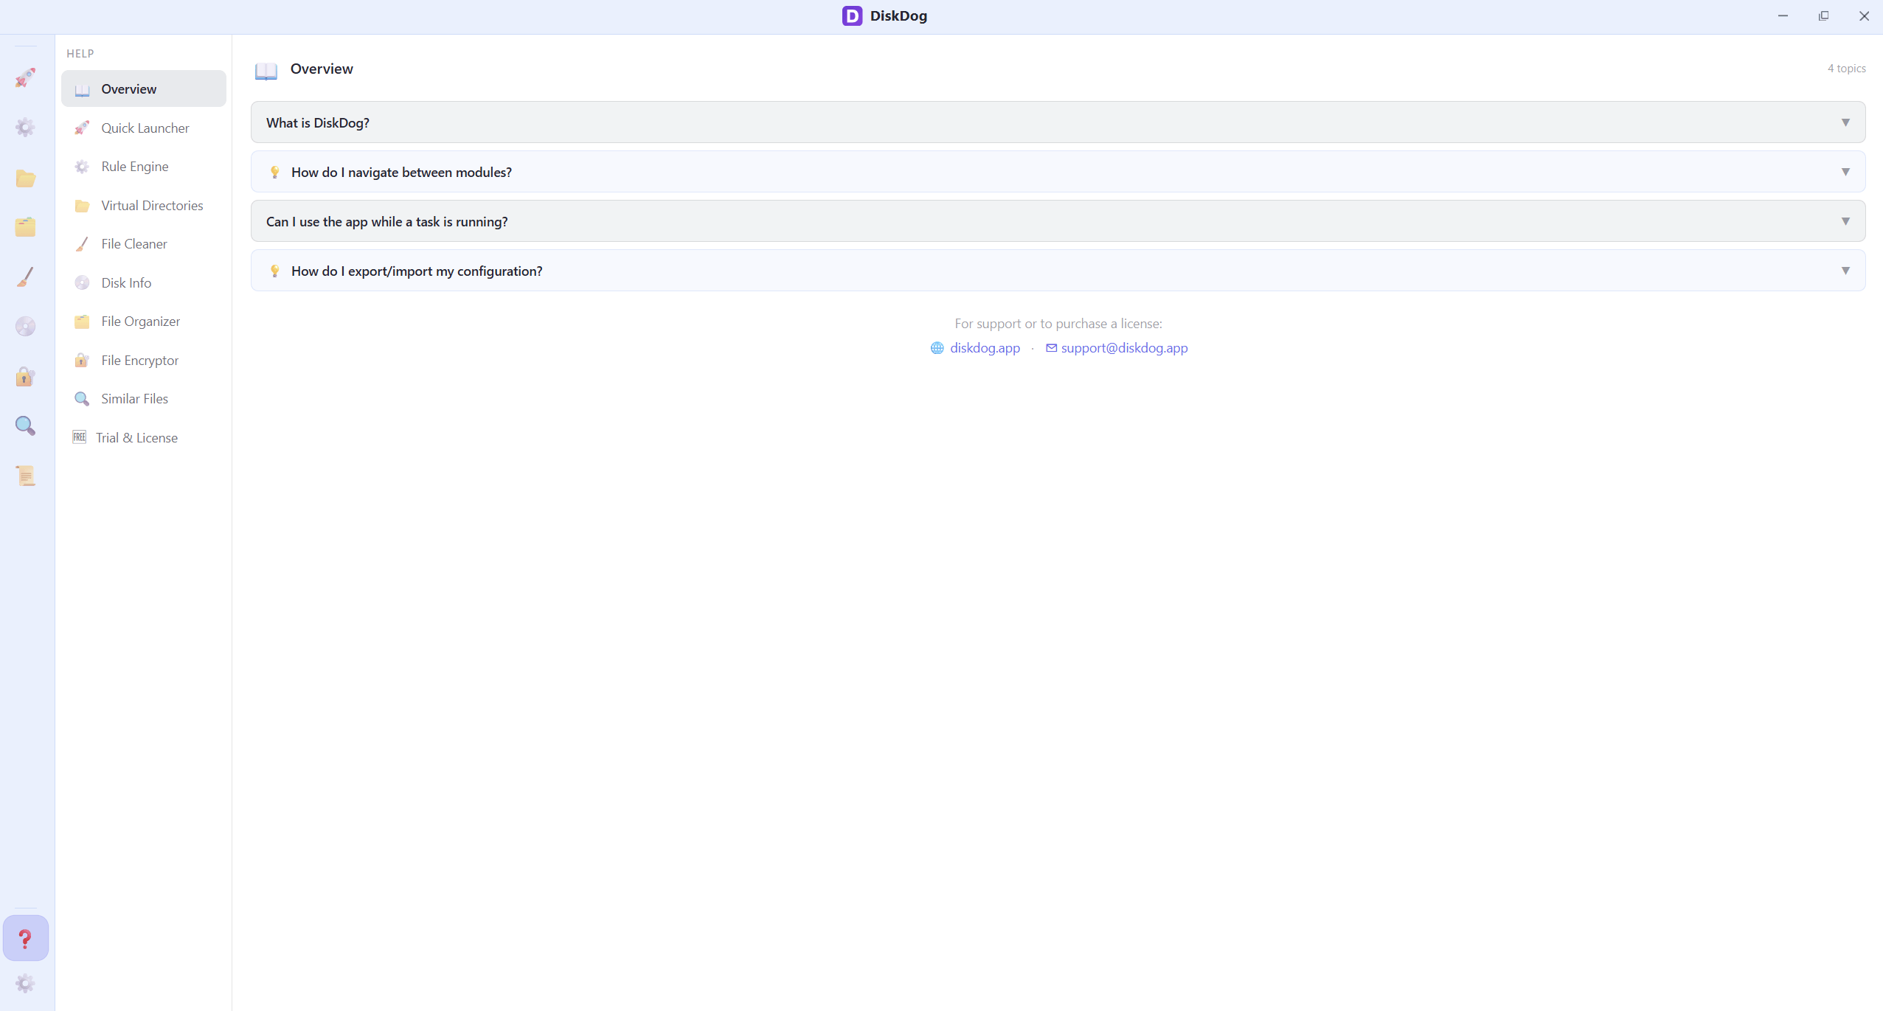Open Quick Launcher from the rocket rail icon

(x=26, y=77)
